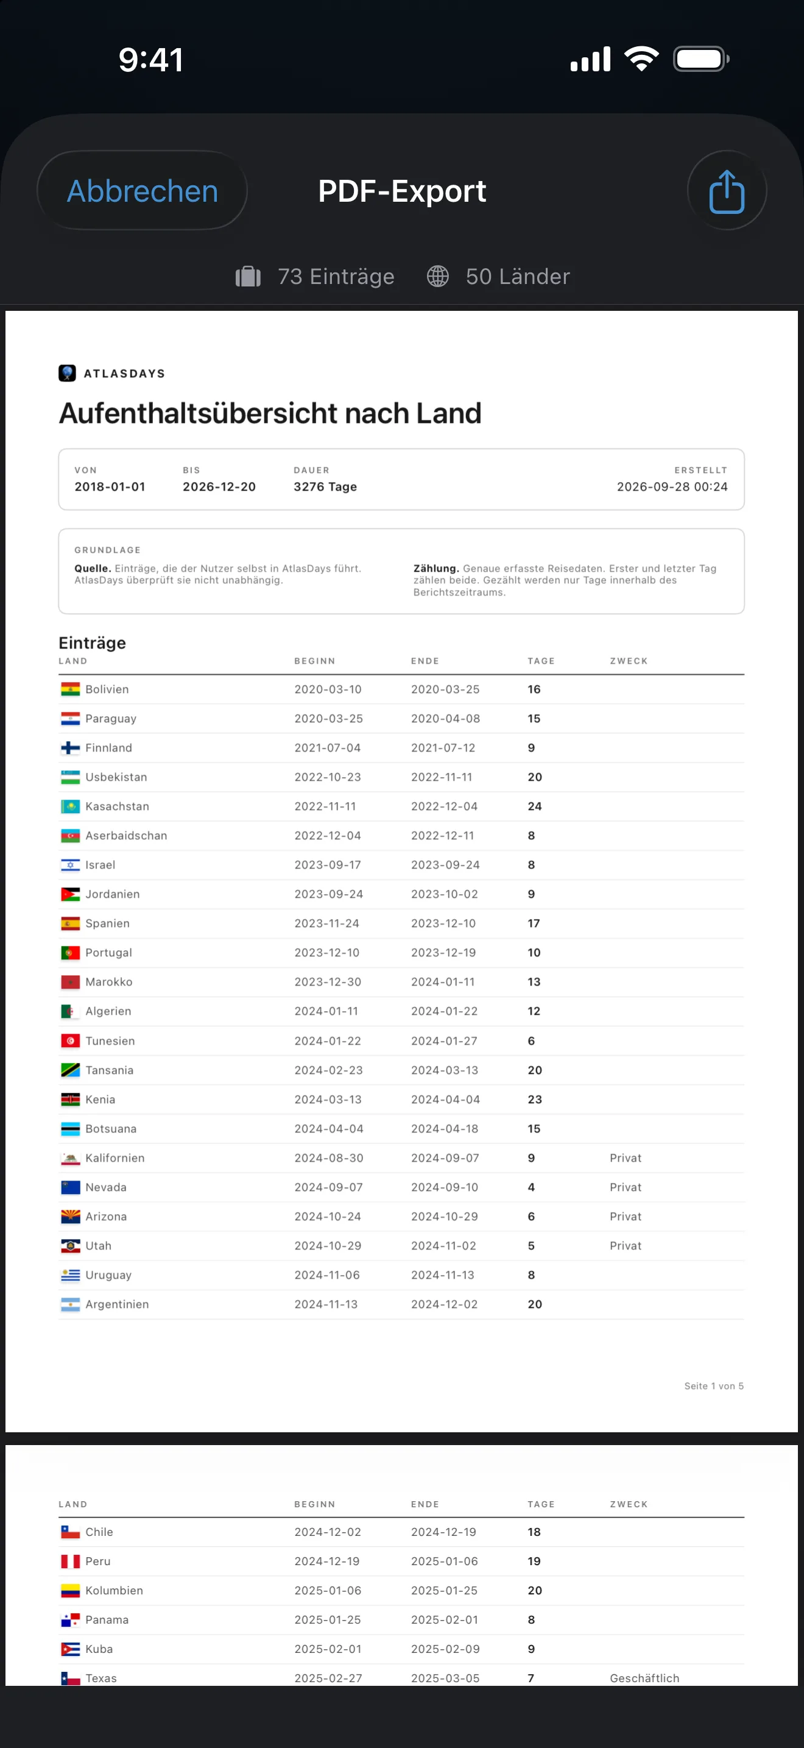
Task: Click the heading 'Aufenthaltsübersicht nach Land'
Action: [270, 413]
